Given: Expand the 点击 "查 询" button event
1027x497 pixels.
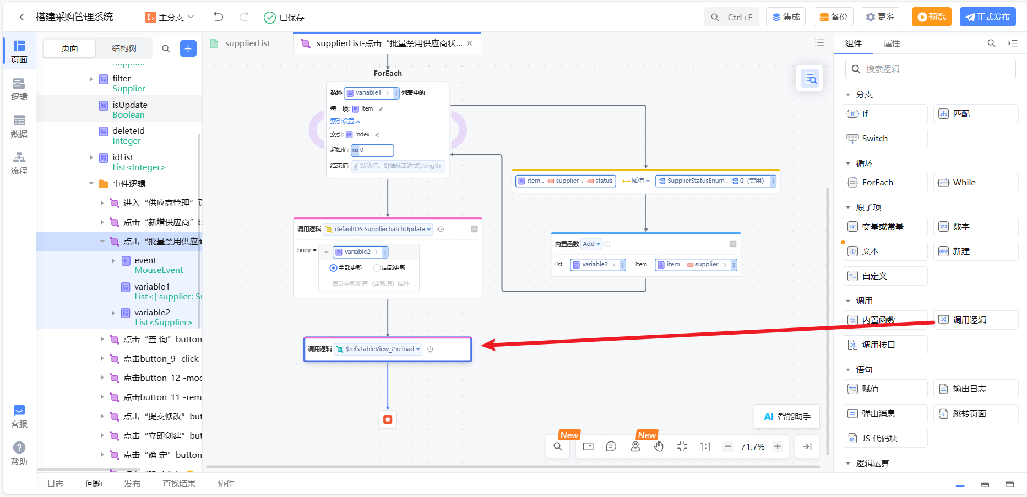Looking at the screenshot, I should click(x=102, y=340).
